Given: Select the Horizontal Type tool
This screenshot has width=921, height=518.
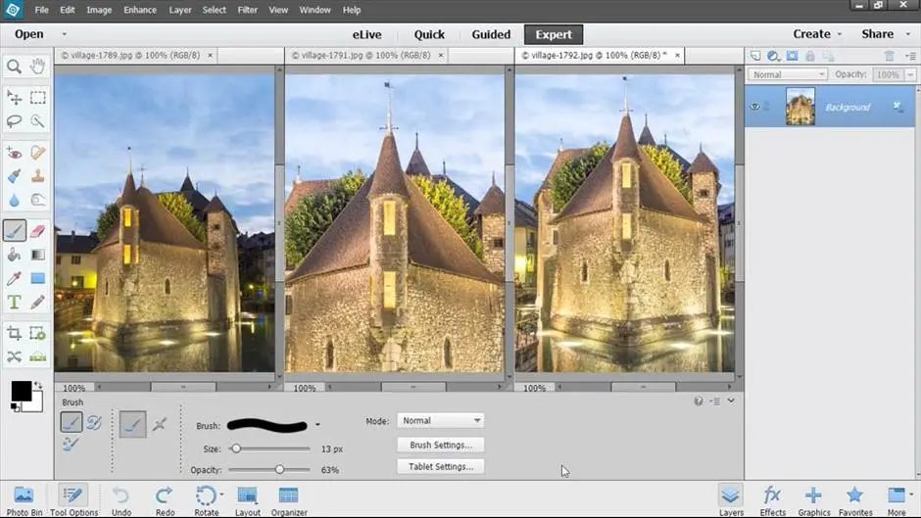Looking at the screenshot, I should (15, 303).
